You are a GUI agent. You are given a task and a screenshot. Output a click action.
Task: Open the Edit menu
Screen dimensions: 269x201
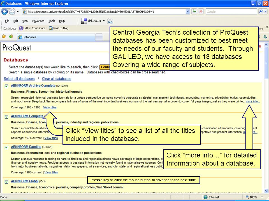coord(16,21)
